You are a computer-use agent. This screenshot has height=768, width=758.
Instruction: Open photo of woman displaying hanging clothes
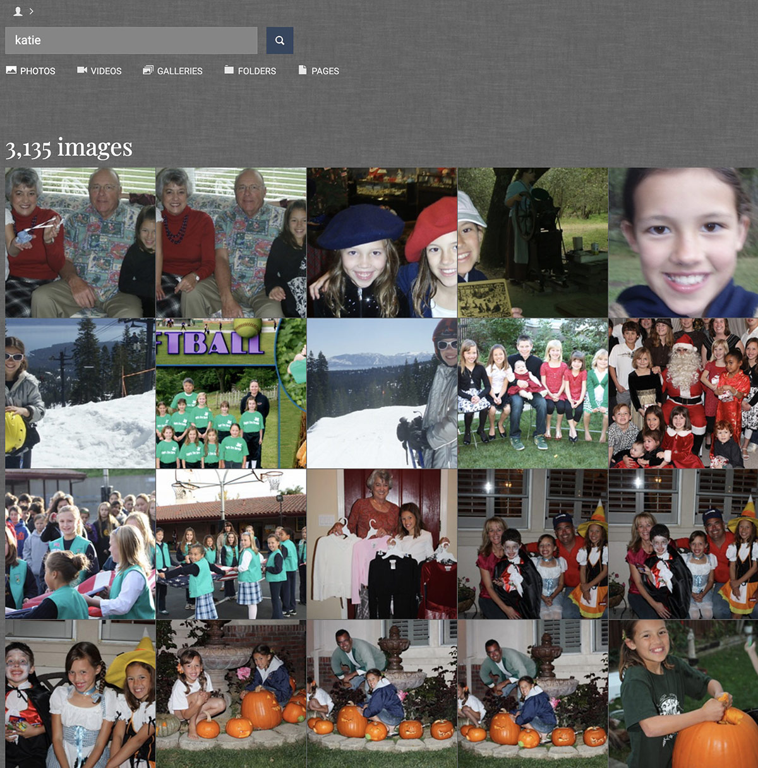point(382,544)
